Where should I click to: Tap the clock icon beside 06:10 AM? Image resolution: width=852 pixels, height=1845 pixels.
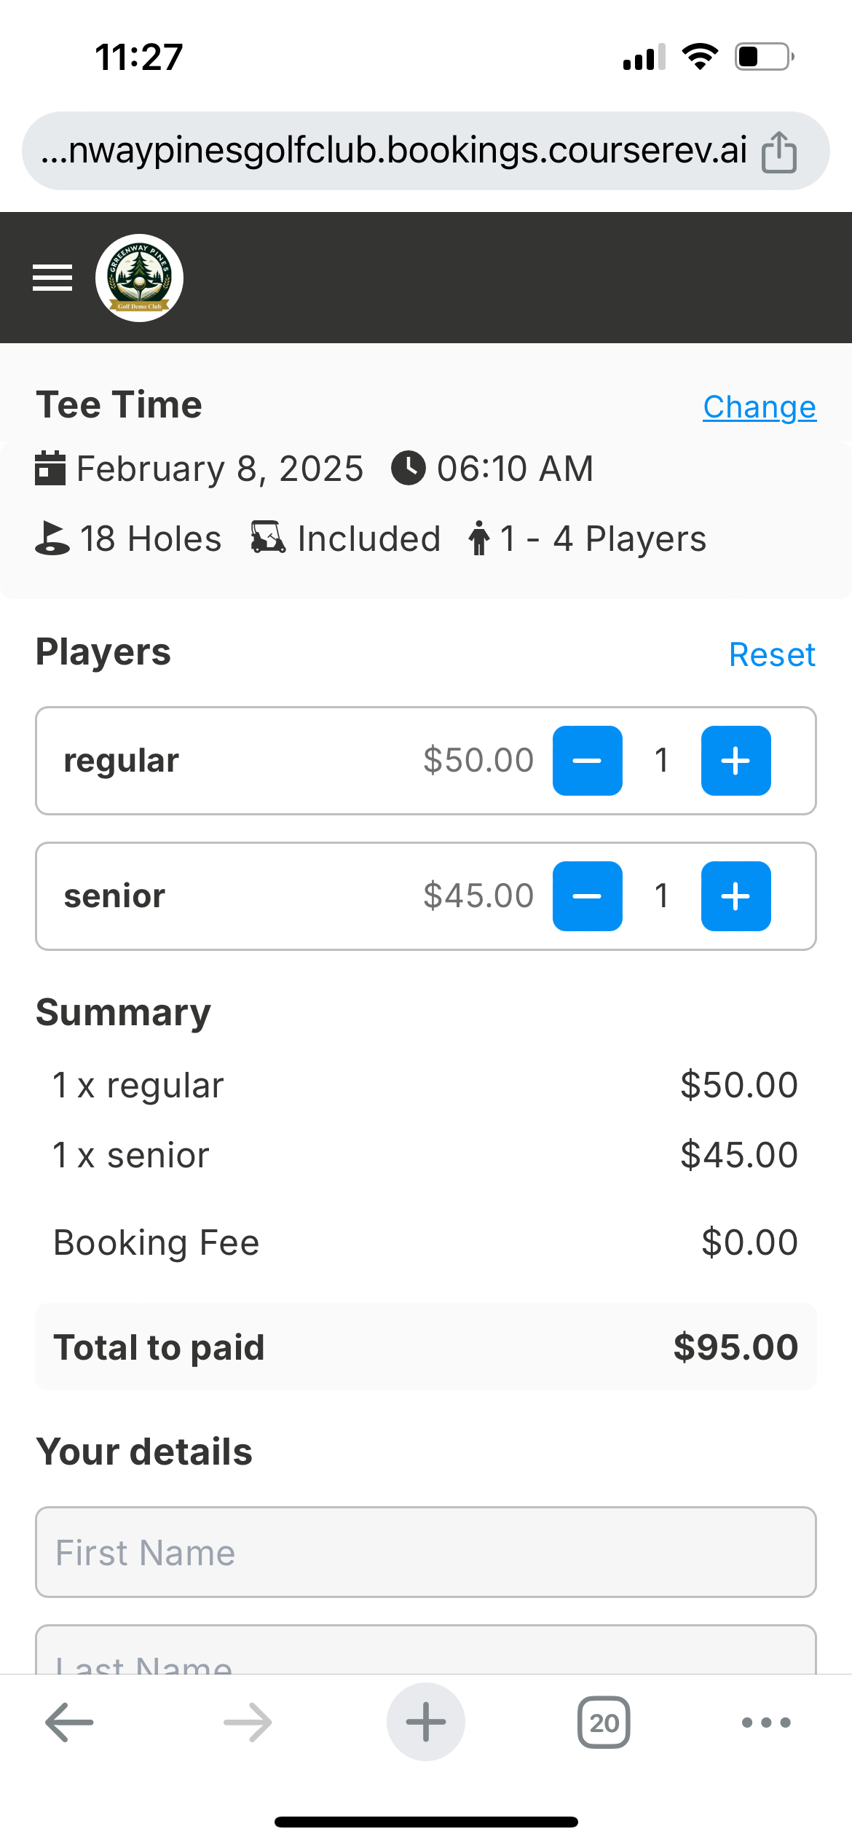pos(409,468)
